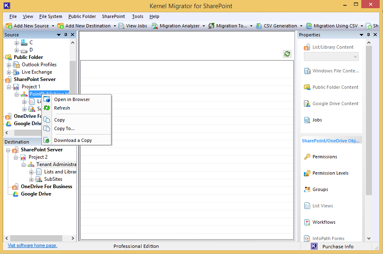
Task: Click the Visit software home page link
Action: [32, 245]
